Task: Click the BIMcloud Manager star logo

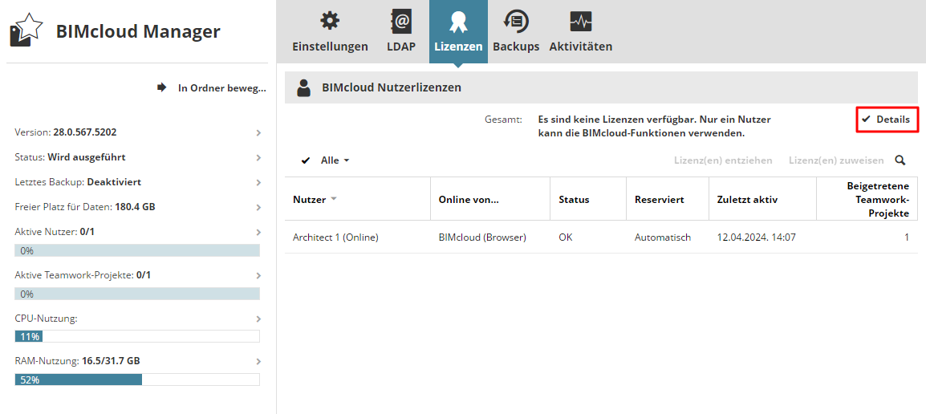Action: pyautogui.click(x=26, y=31)
